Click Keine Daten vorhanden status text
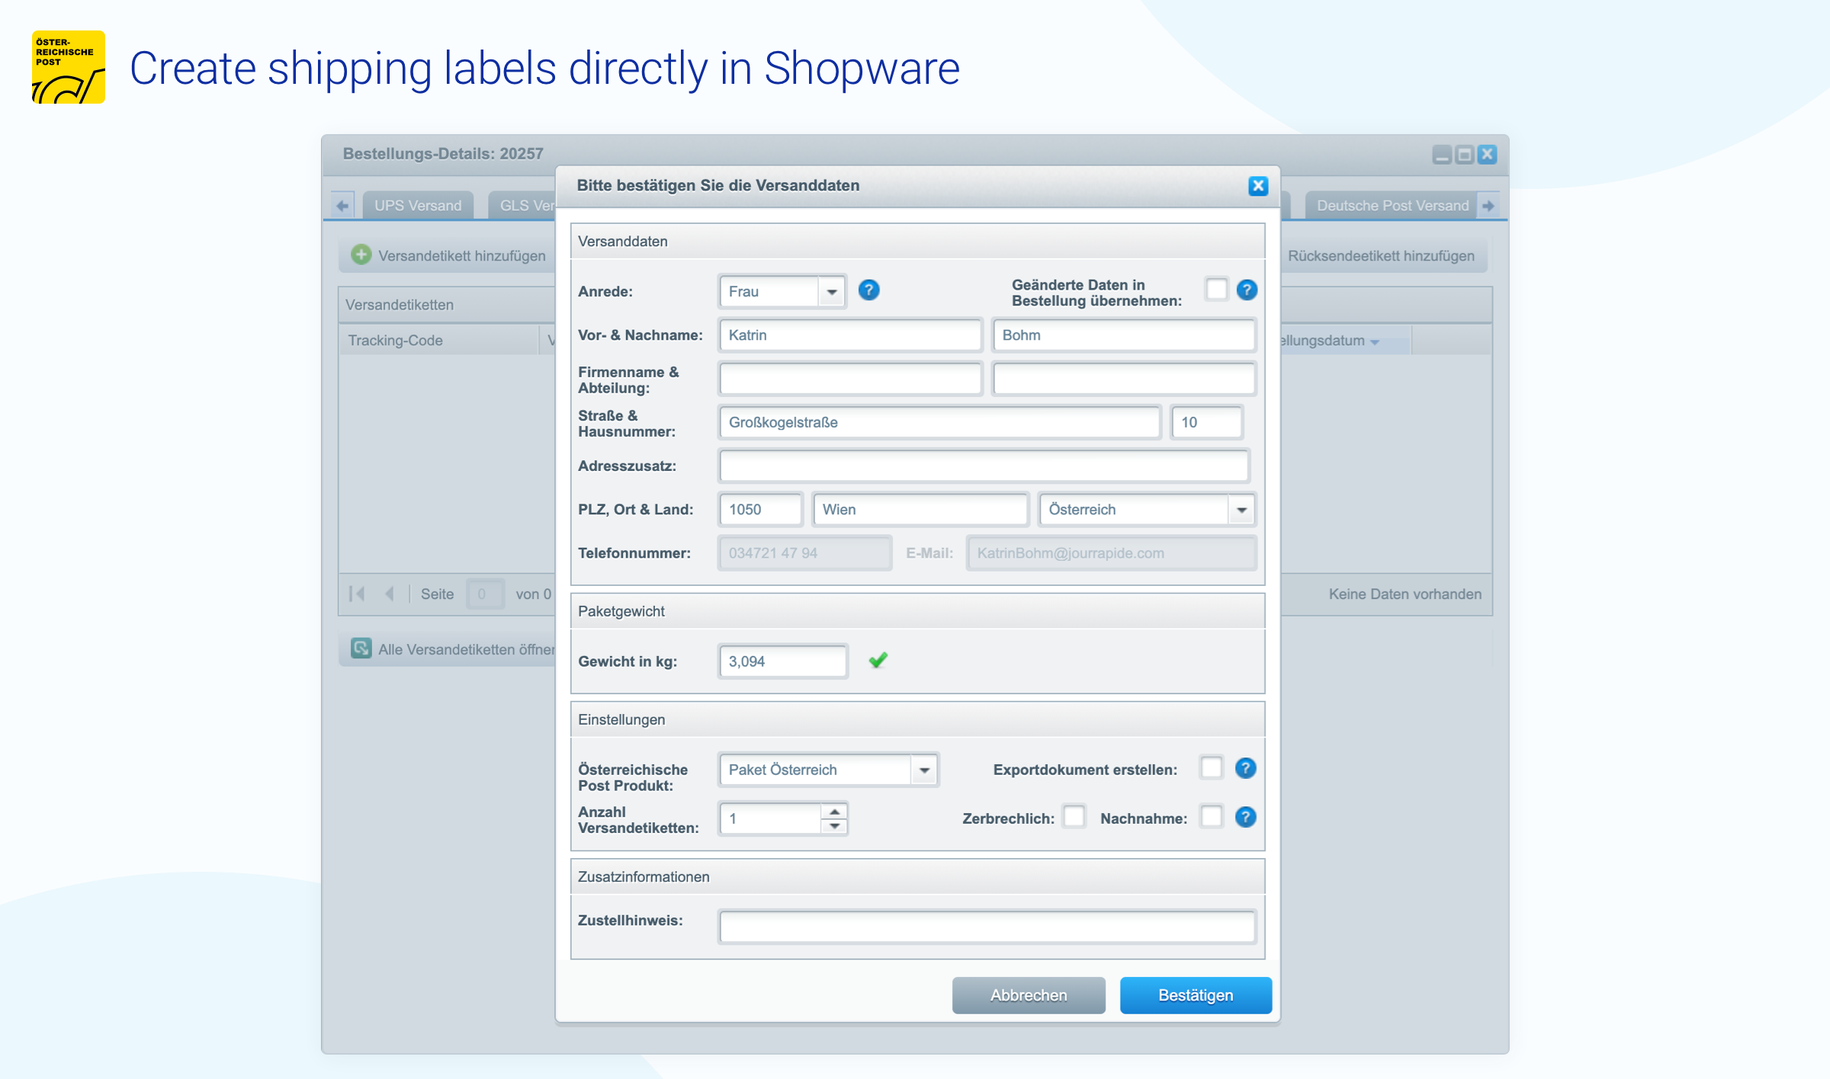 [x=1405, y=594]
